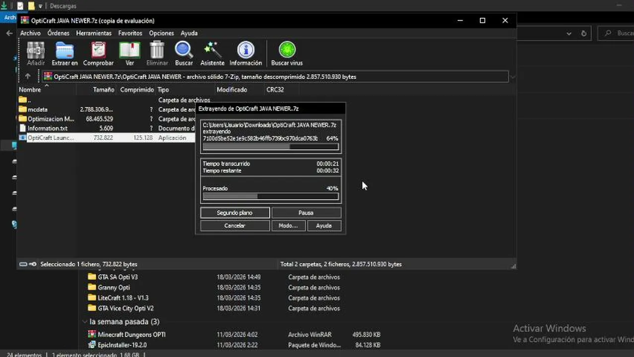
Task: Click the Ayuda button in extraction dialog
Action: (x=323, y=226)
